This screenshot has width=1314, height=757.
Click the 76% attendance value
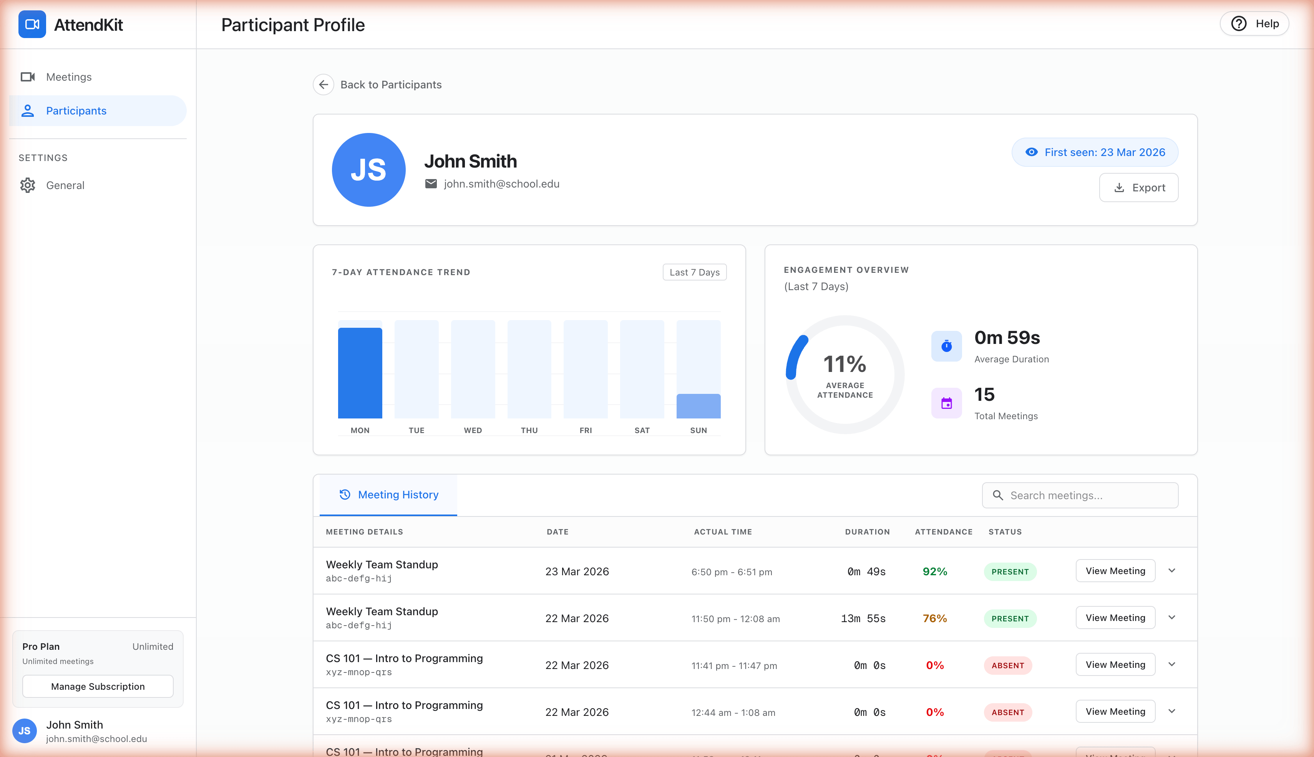pyautogui.click(x=934, y=618)
